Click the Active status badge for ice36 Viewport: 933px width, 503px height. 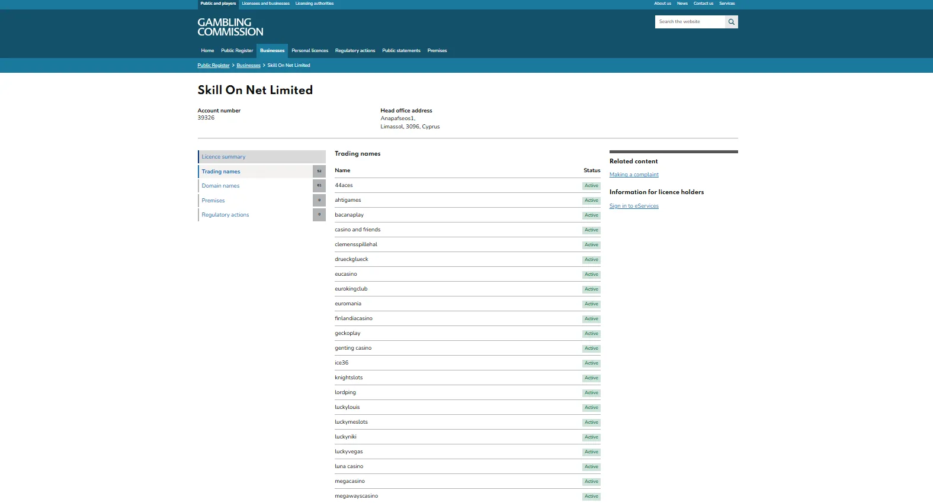(x=591, y=363)
